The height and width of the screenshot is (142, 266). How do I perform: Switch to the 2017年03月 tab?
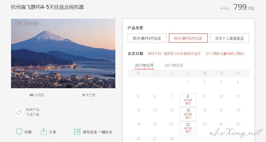[174, 65]
